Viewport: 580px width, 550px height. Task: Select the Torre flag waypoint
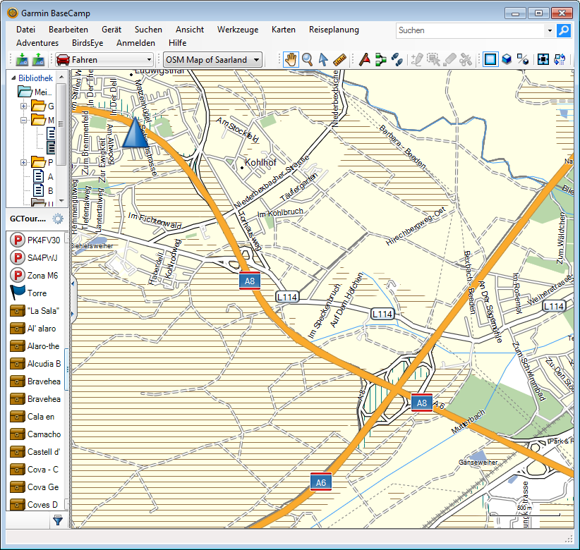pyautogui.click(x=36, y=293)
